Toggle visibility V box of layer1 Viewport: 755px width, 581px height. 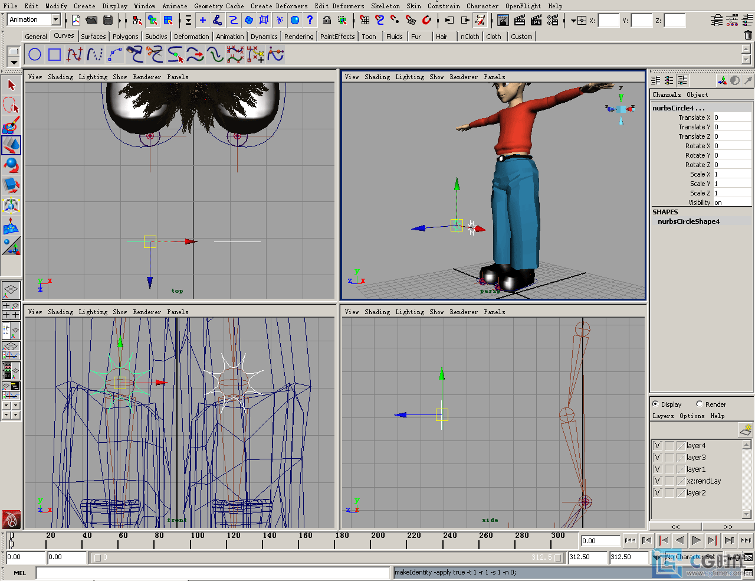[657, 469]
